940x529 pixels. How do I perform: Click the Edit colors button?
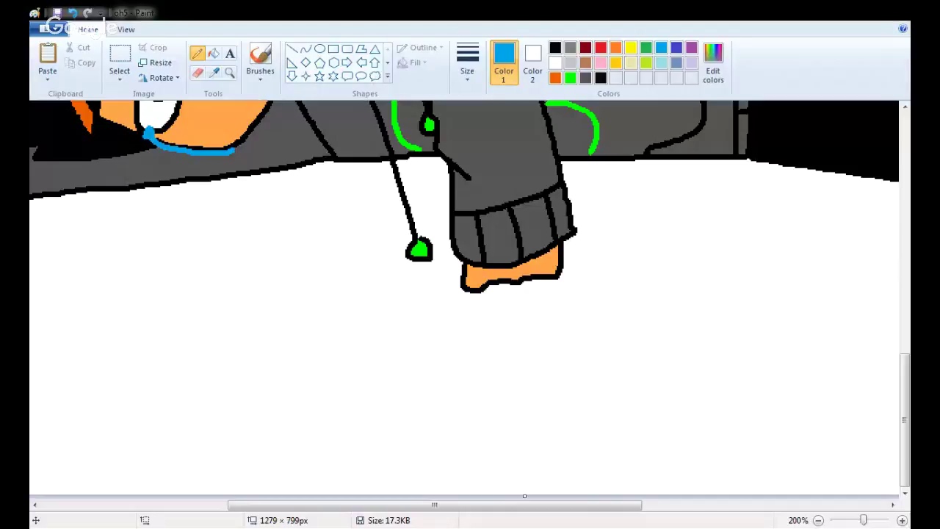pos(713,62)
